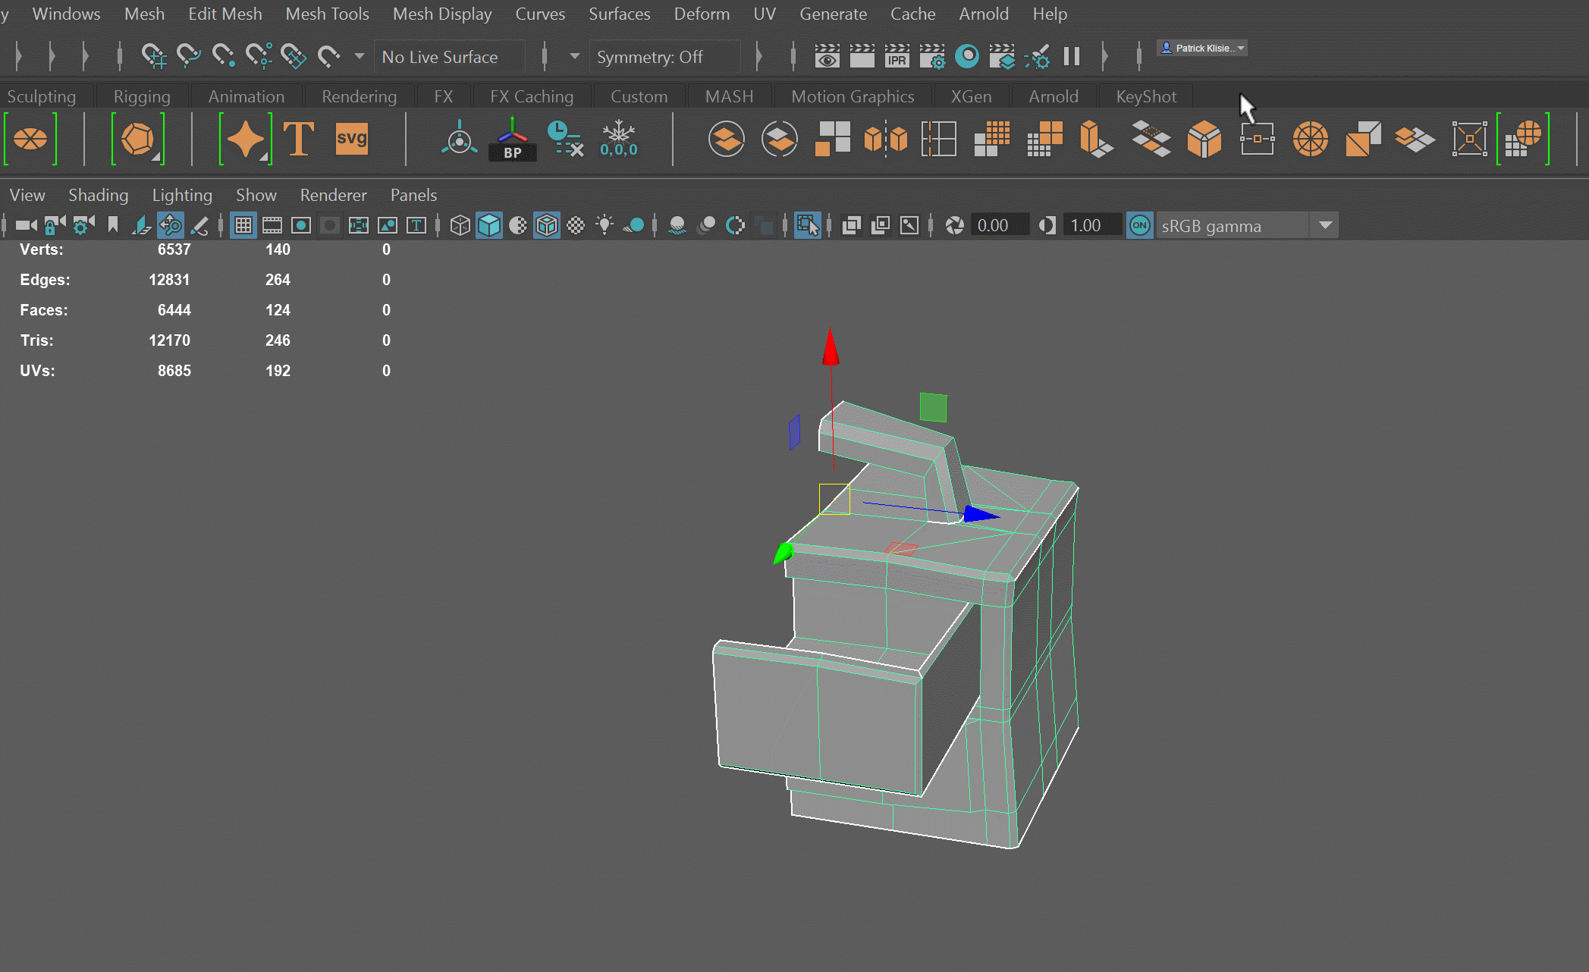Open the Mesh Tools menu
1589x972 pixels.
coord(327,14)
